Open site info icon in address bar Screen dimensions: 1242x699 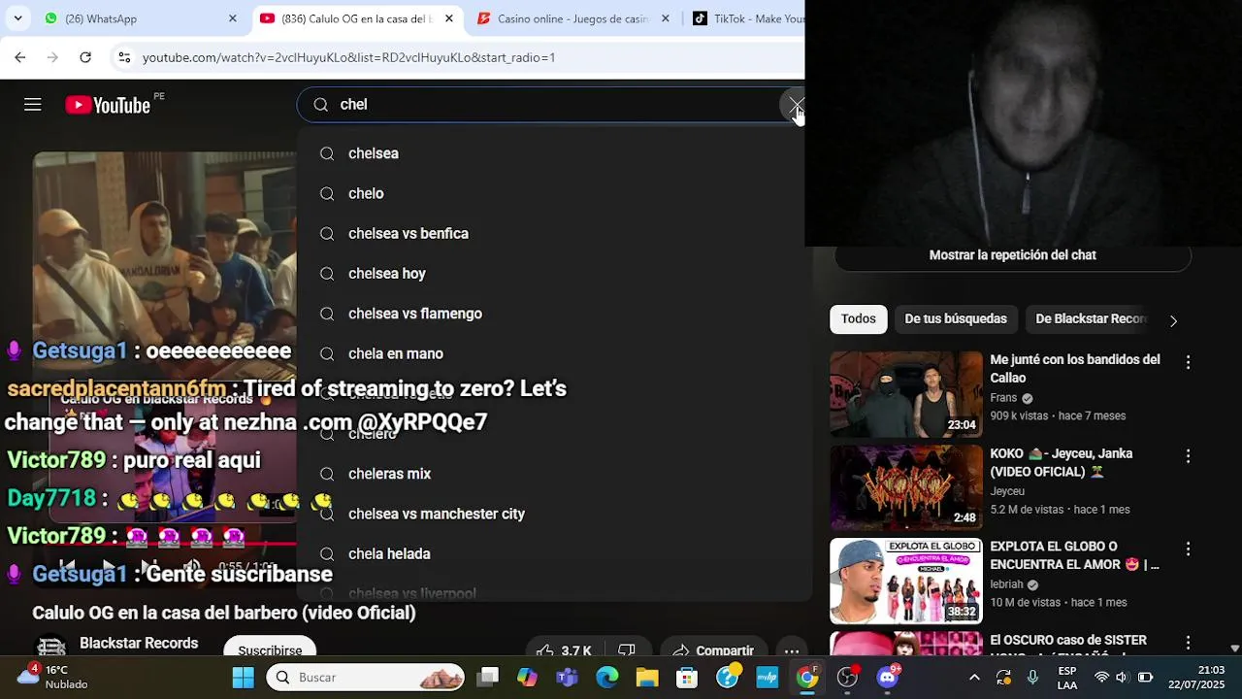point(124,57)
